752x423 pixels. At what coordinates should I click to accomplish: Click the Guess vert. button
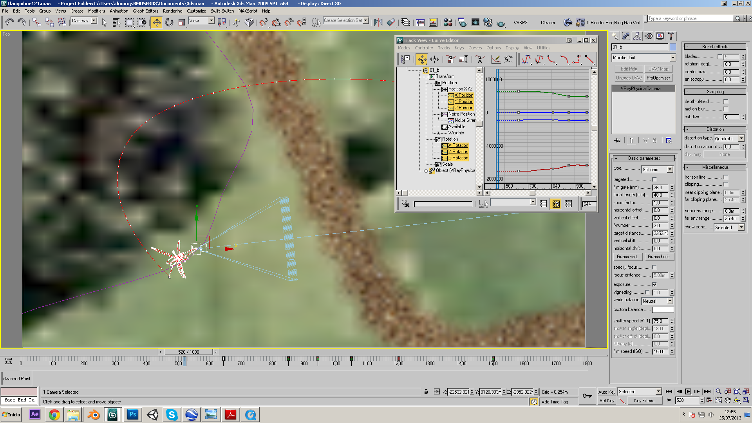click(x=627, y=257)
